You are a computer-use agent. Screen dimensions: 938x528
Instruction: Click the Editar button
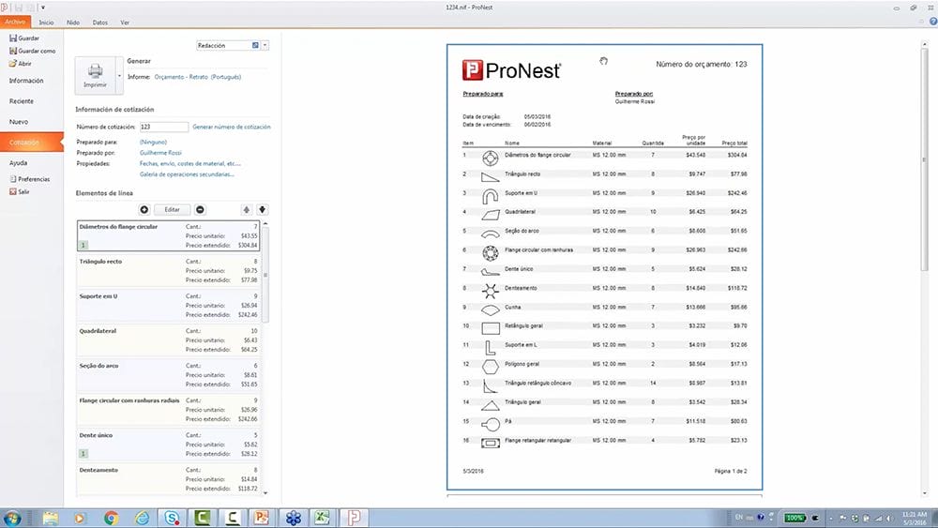[x=172, y=210]
